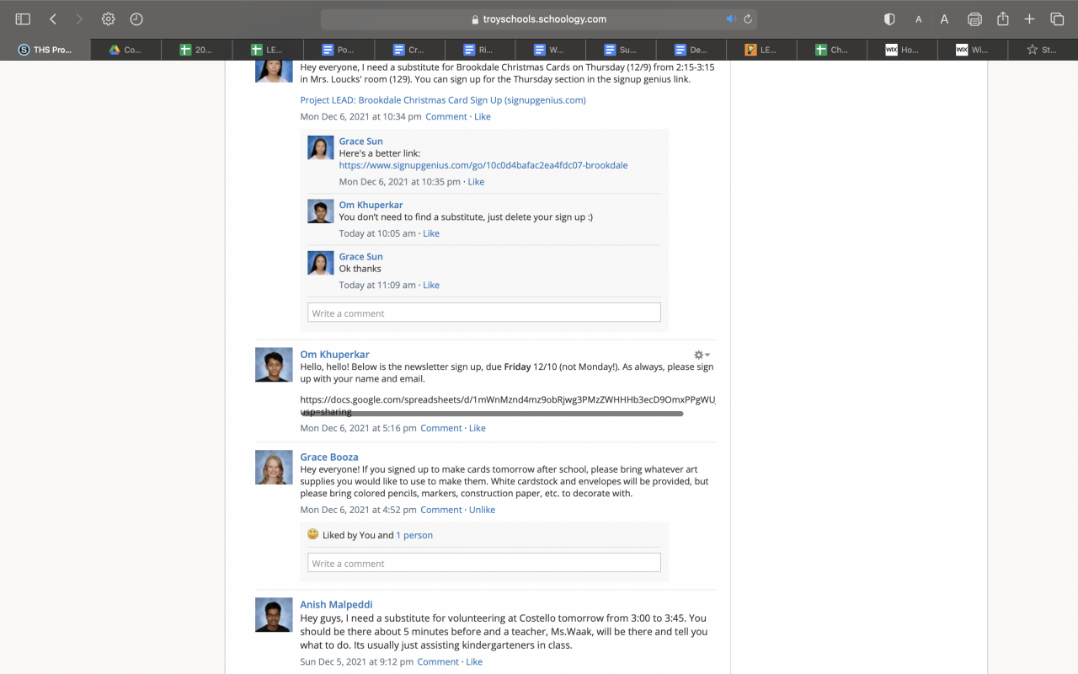
Task: Click the horizontal scrollbar under the spreadsheet URL
Action: [493, 414]
